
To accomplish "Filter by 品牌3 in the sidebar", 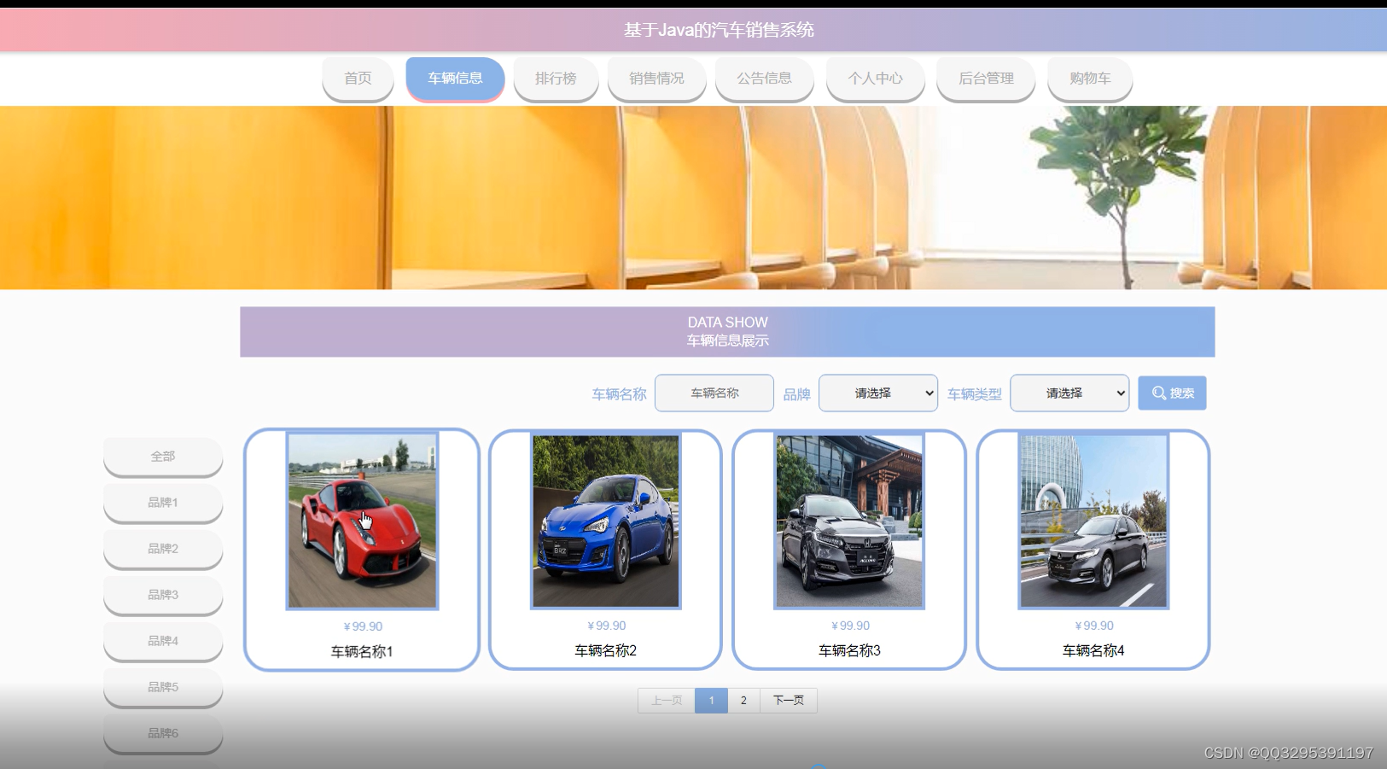I will point(163,595).
